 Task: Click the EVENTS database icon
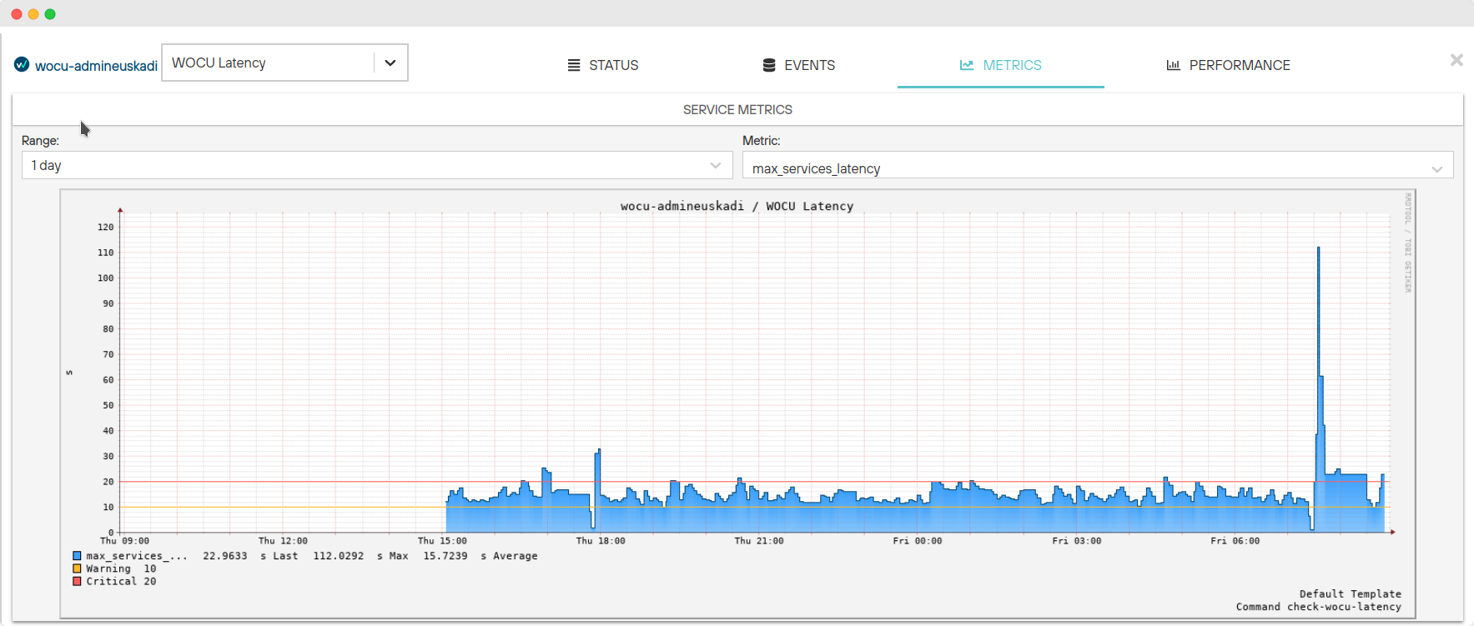pos(769,65)
